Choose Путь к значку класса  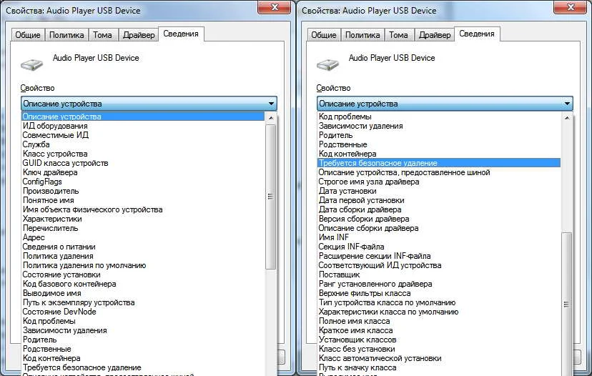(x=439, y=367)
